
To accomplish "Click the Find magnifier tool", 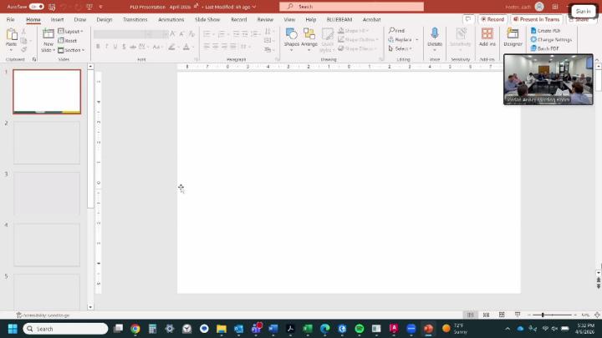I will [399, 31].
